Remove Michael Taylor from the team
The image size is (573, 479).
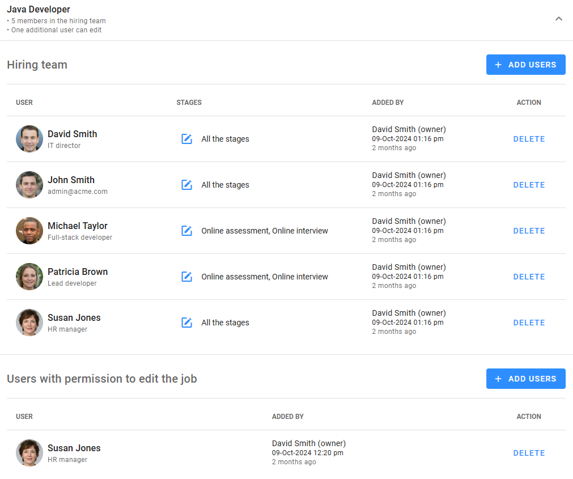[528, 231]
